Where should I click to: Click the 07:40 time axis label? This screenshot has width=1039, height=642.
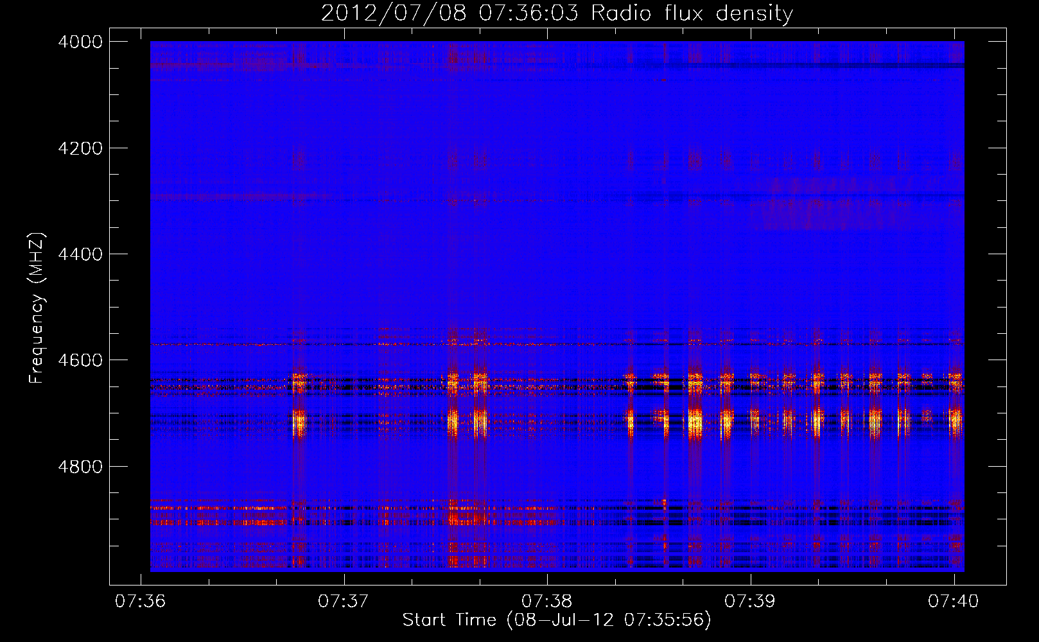(x=954, y=601)
